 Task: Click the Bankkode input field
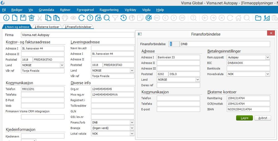(x=249, y=68)
